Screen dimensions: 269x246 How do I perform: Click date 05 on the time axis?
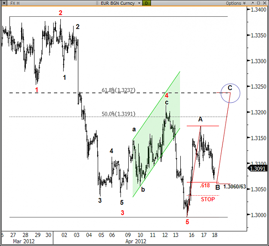[x=101, y=235]
